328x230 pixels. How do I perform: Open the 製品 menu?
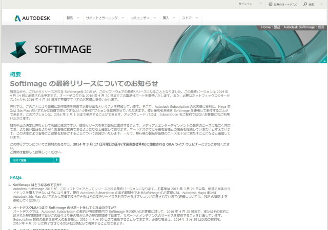coord(70,18)
